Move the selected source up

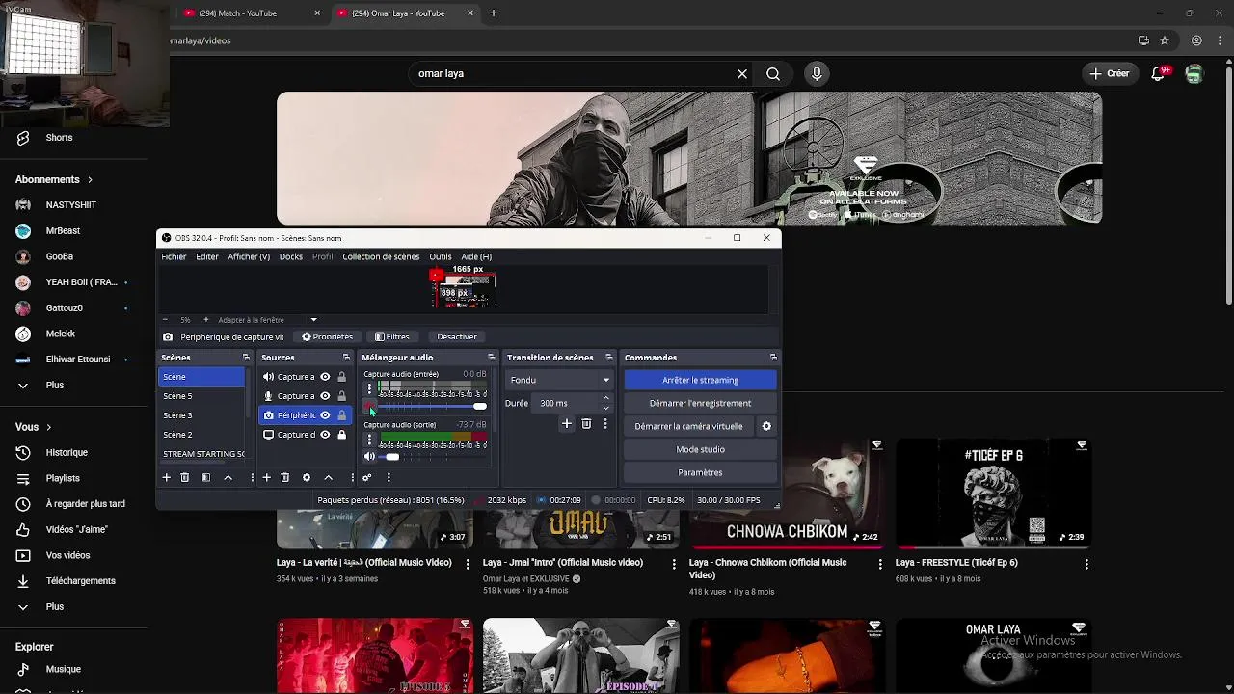point(328,477)
